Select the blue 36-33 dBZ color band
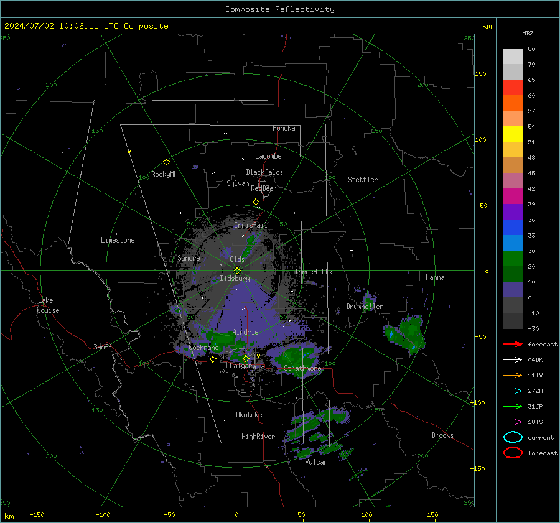 [513, 228]
